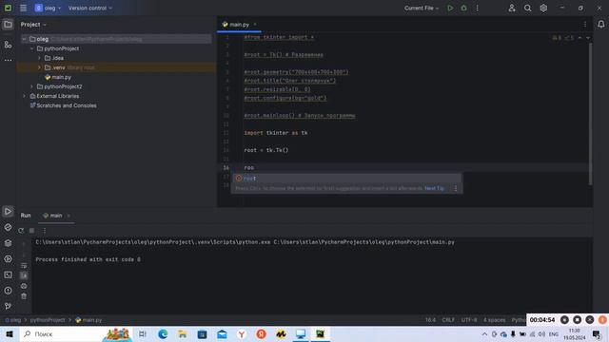Open the Terminal tool window icon
This screenshot has height=342, width=609.
[8, 275]
